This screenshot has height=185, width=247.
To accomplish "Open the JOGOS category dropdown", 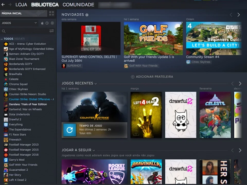I will 19,23.
